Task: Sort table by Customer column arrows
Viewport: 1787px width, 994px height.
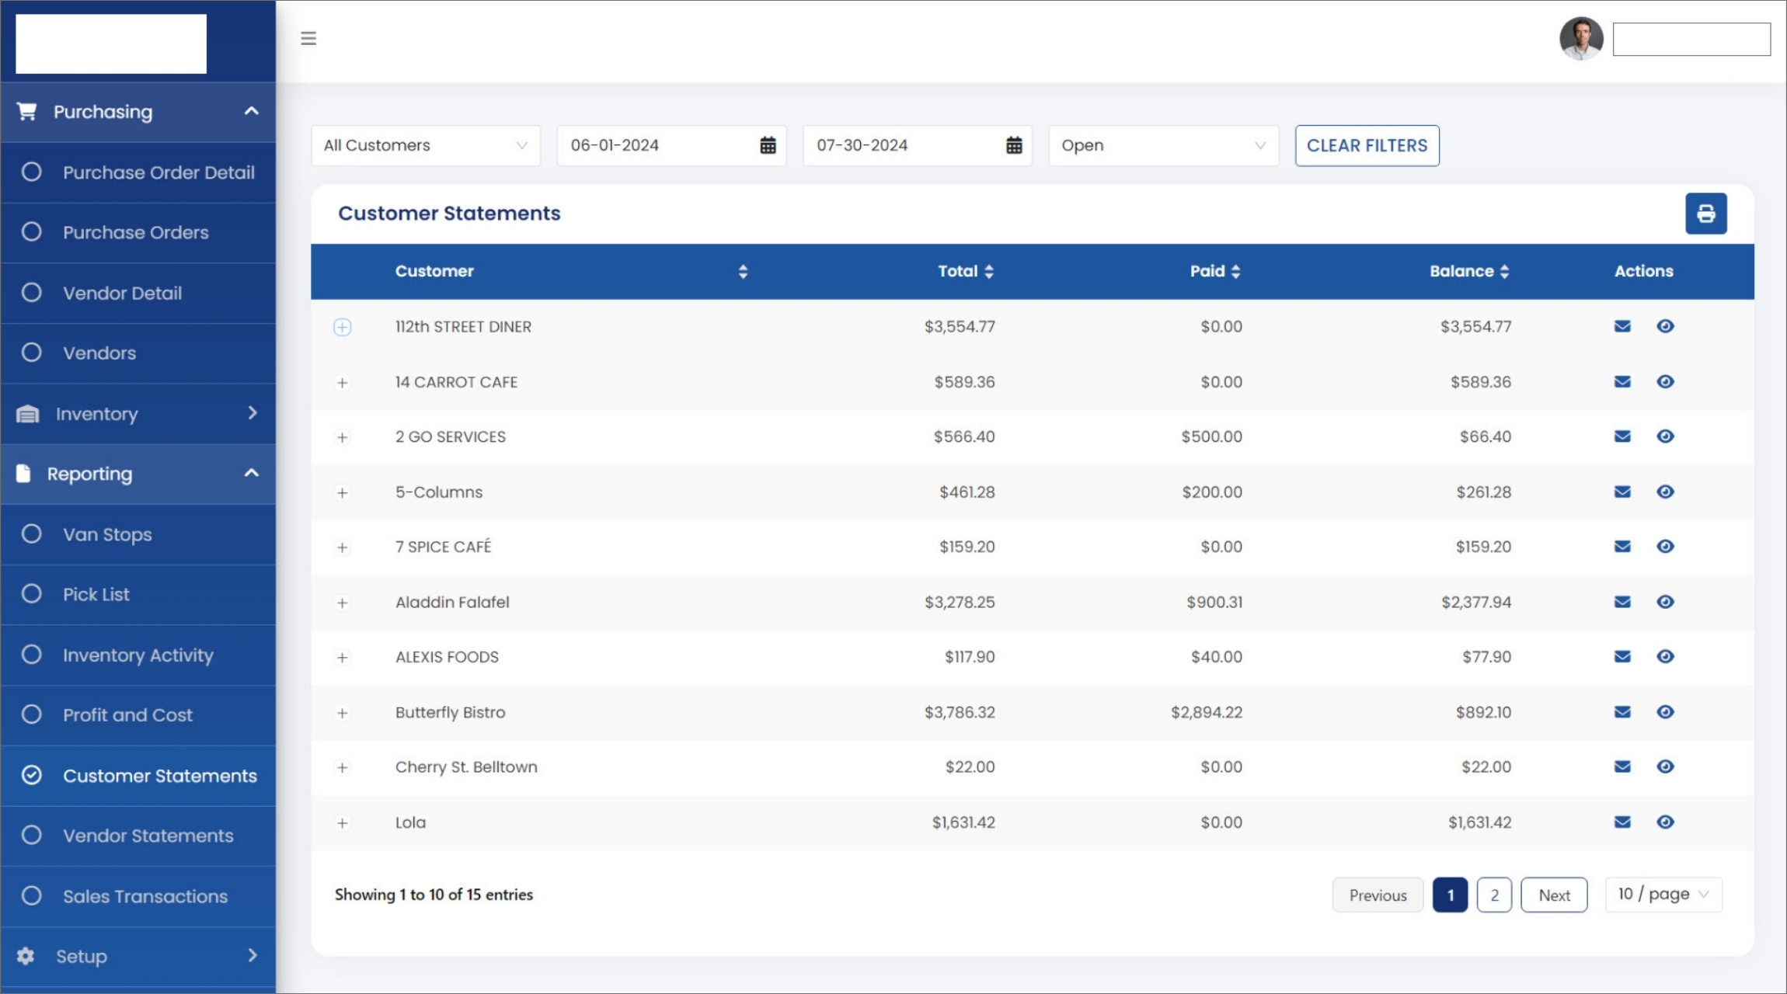Action: click(x=743, y=271)
